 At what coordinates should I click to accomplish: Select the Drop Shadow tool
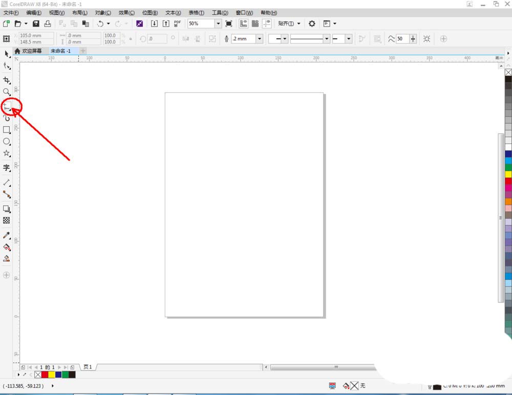[x=7, y=209]
